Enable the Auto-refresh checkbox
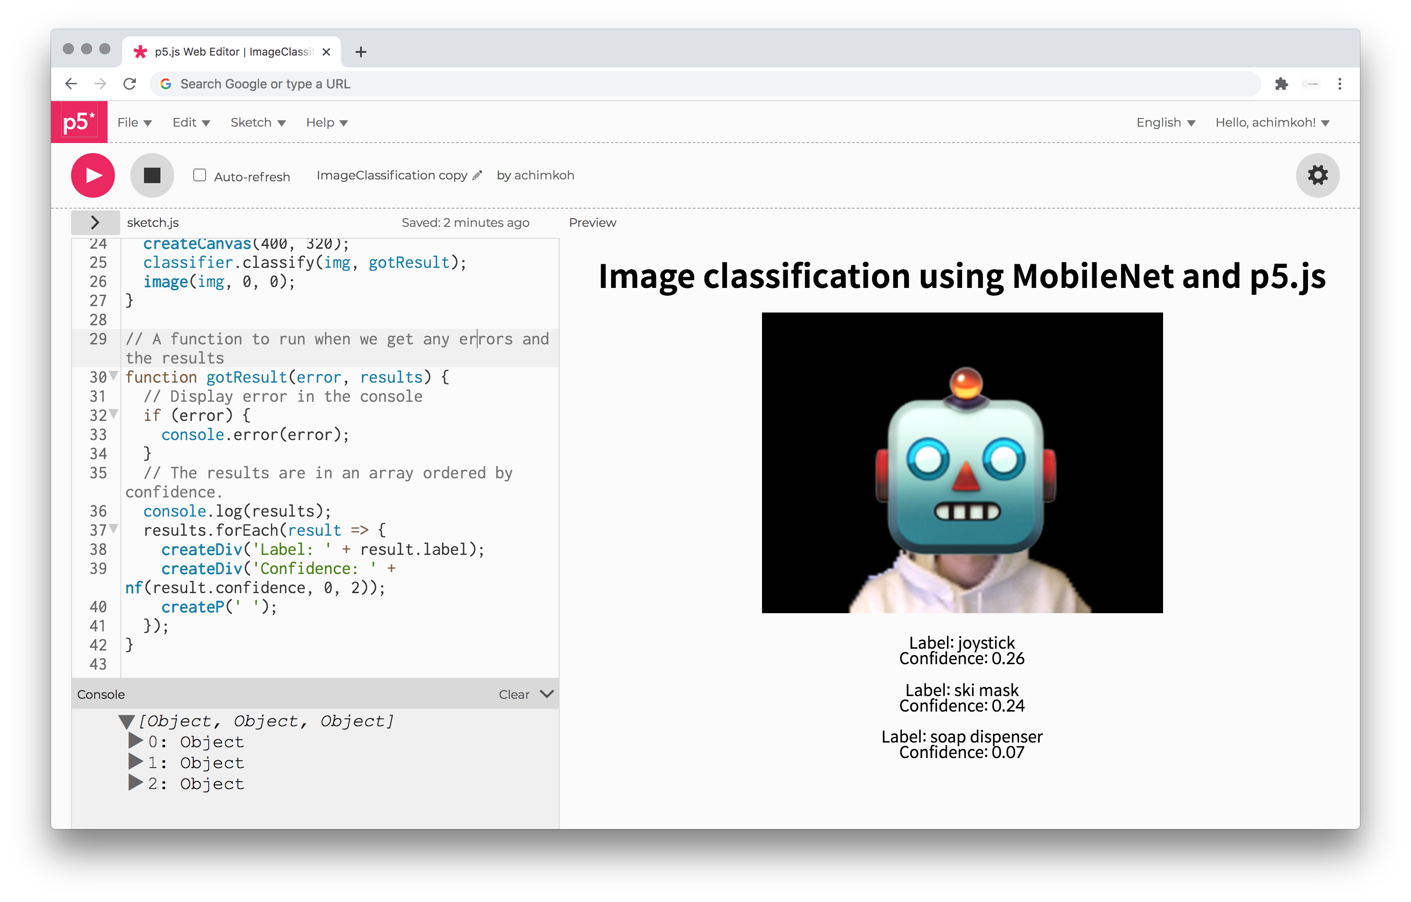 [x=200, y=174]
